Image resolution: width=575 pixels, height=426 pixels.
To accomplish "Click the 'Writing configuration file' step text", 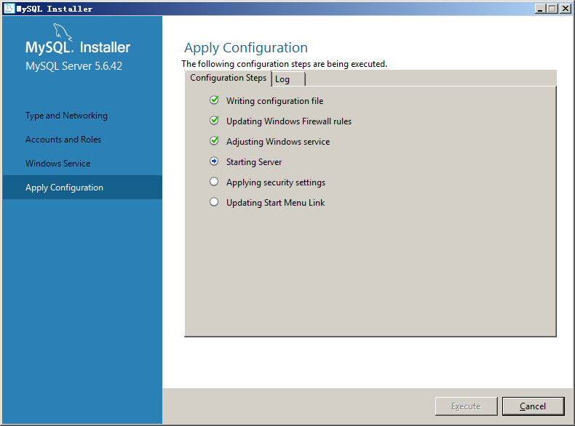I will (x=274, y=101).
